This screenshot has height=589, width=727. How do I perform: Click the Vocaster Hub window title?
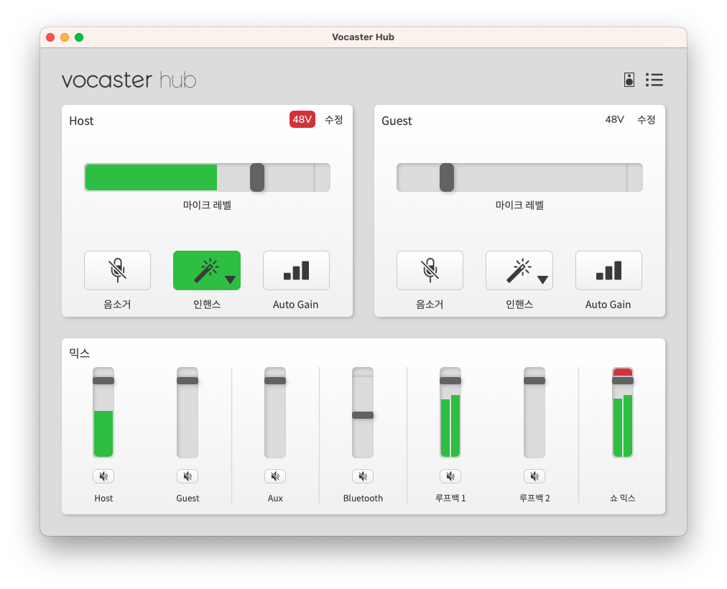363,37
